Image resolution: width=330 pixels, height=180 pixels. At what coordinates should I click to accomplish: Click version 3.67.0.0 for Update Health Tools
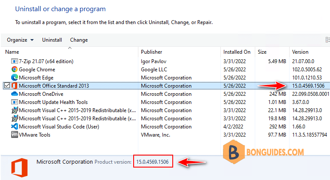300,102
